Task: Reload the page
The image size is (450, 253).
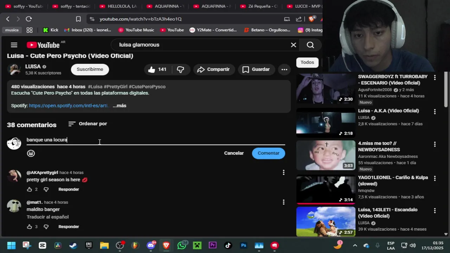Action: coord(29,19)
